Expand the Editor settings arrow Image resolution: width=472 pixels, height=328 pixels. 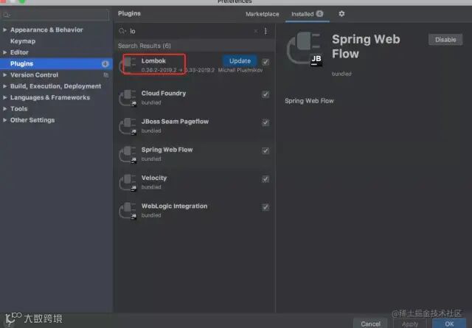[5, 52]
